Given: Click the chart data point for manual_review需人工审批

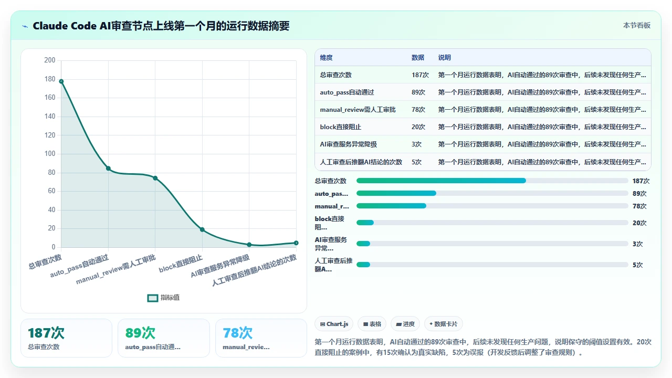Looking at the screenshot, I should point(155,178).
